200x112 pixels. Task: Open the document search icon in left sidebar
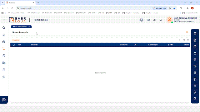point(4,70)
